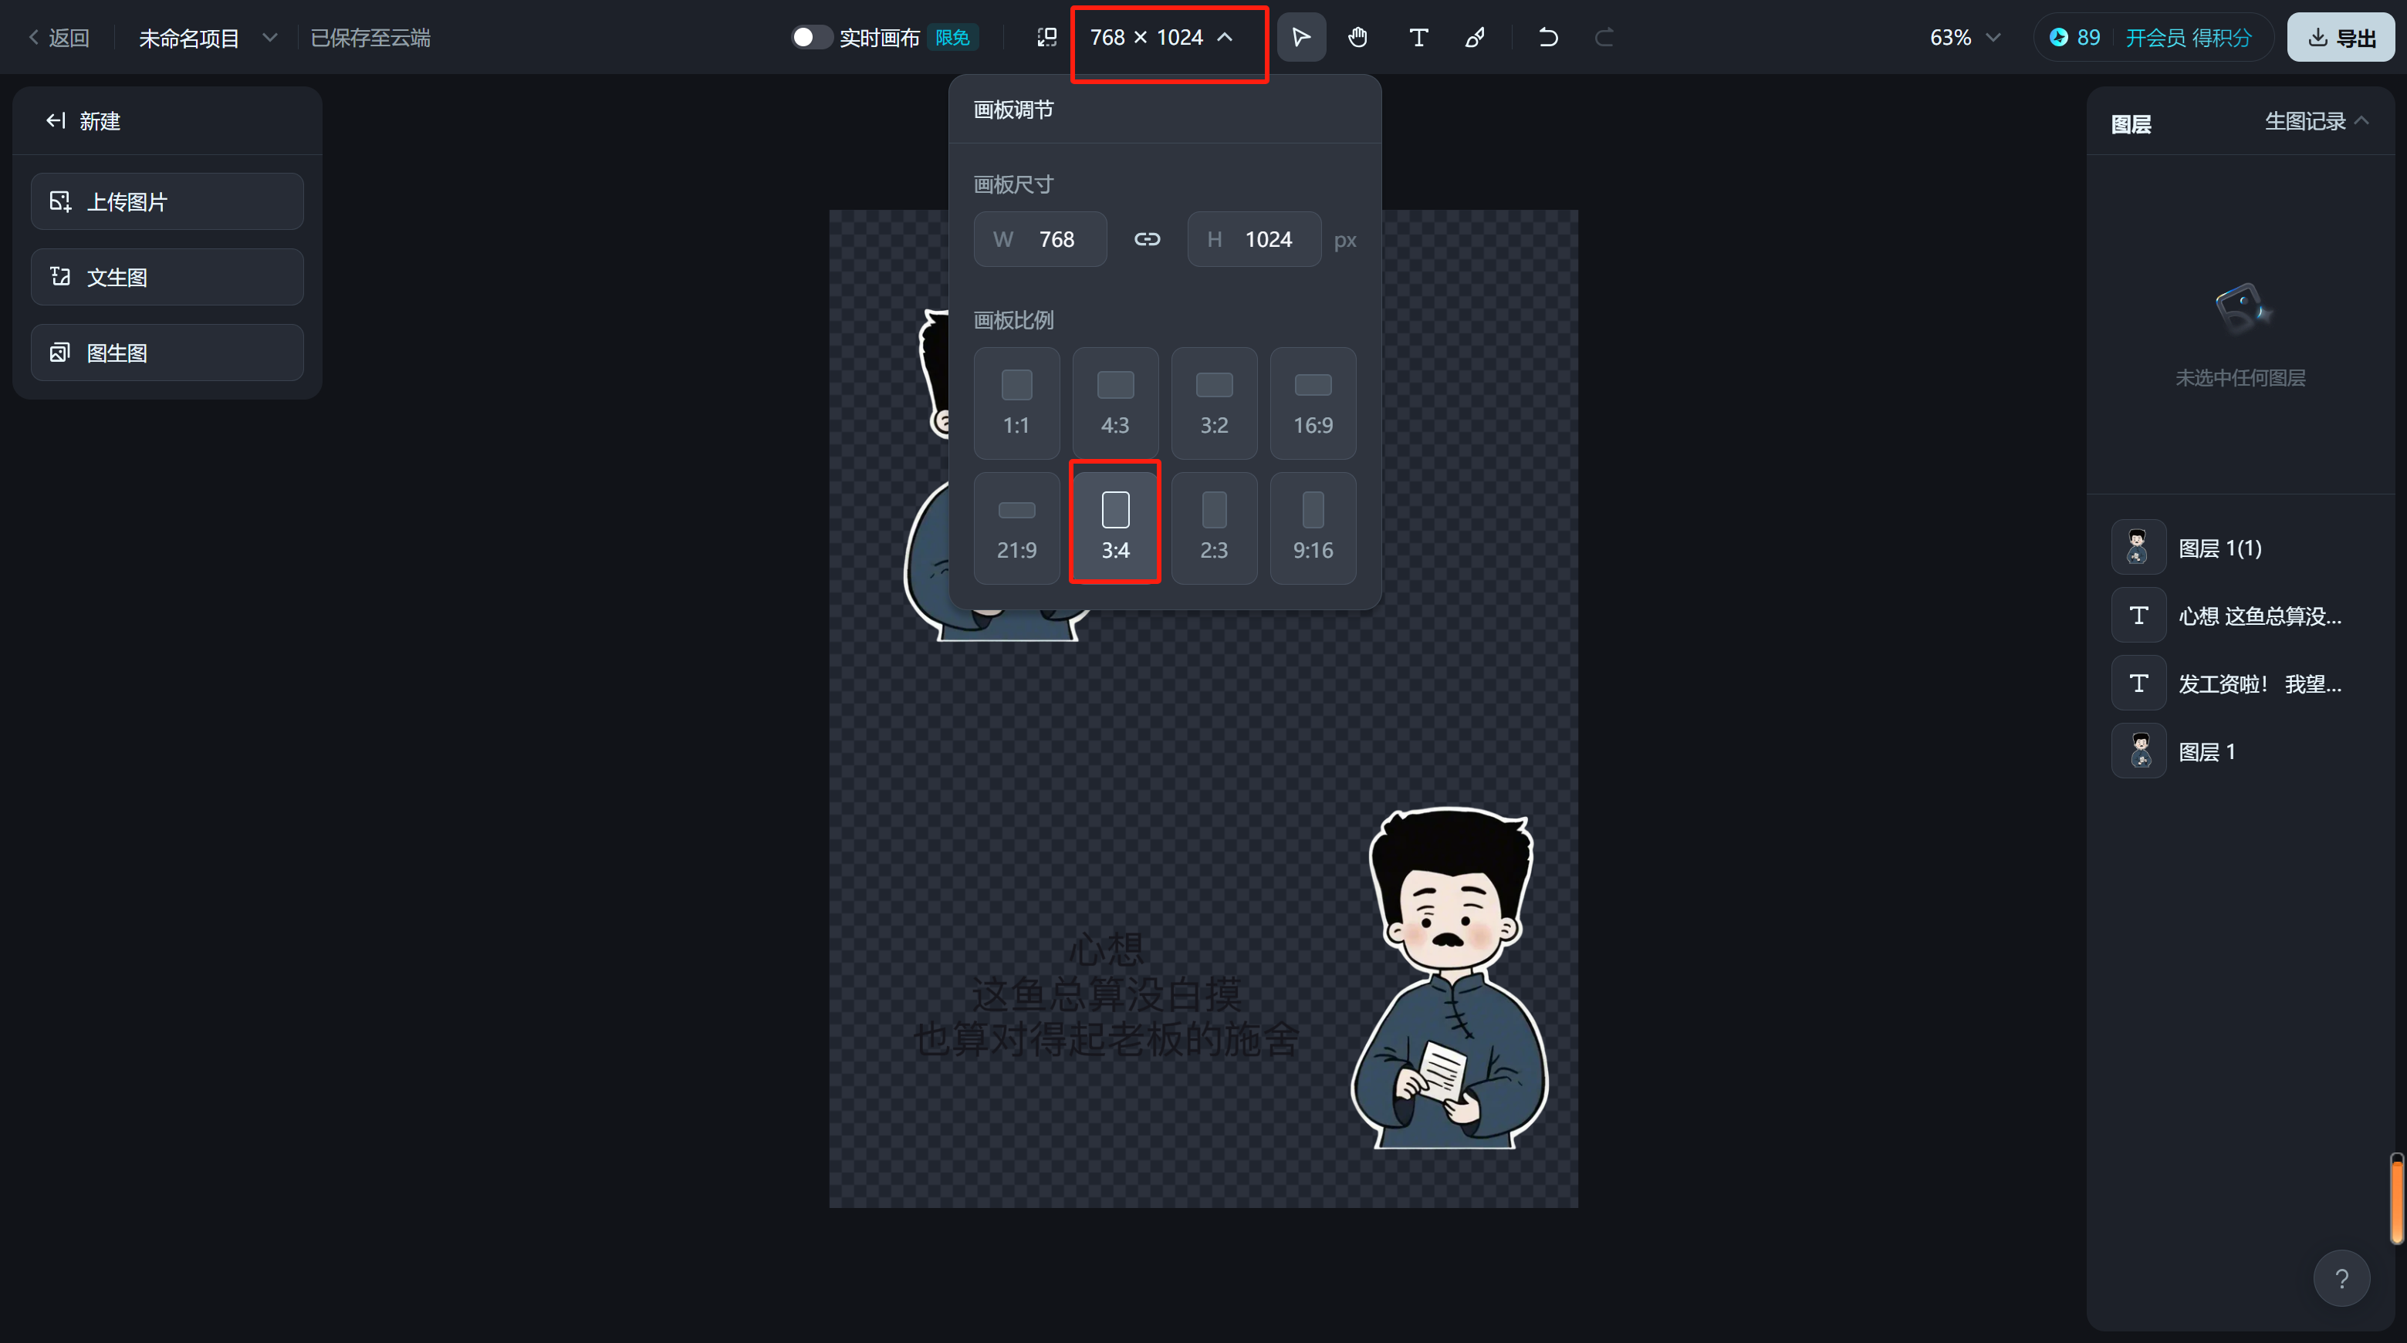This screenshot has height=1343, width=2407.
Task: Select the hand pan tool
Action: click(x=1357, y=37)
